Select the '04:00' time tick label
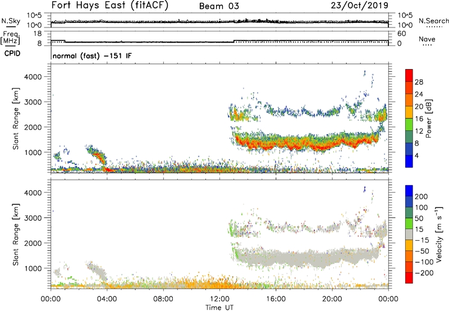The height and width of the screenshot is (311, 449). pos(107,299)
